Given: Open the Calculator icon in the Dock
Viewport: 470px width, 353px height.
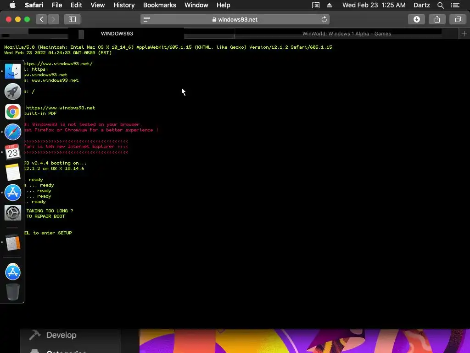Looking at the screenshot, I should click(12, 242).
